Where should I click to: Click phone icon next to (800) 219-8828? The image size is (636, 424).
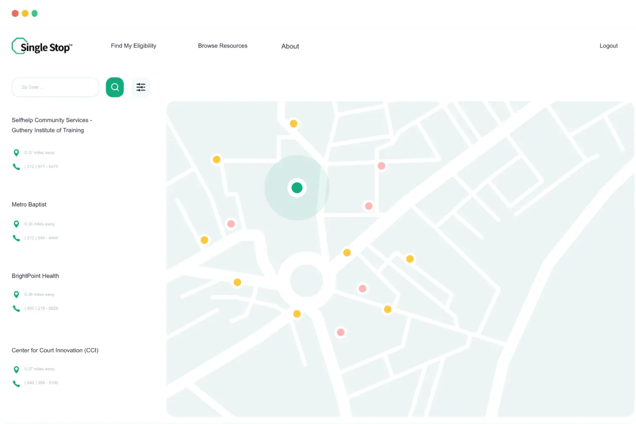[x=16, y=308]
